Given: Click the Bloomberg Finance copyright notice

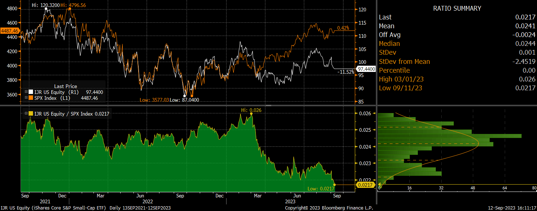Looking at the screenshot, I should [x=329, y=208].
